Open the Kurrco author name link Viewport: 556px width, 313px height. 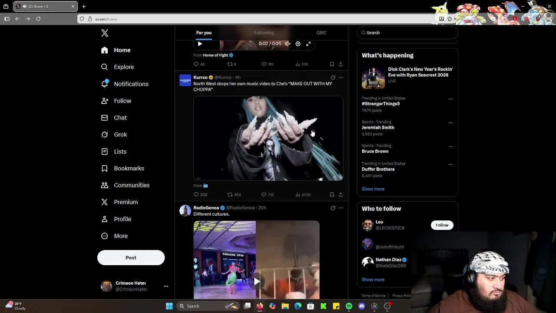click(200, 77)
